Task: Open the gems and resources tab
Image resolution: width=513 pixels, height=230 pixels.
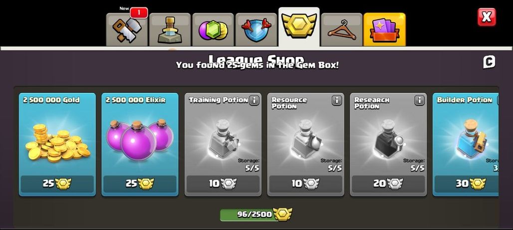Action: coord(213,30)
